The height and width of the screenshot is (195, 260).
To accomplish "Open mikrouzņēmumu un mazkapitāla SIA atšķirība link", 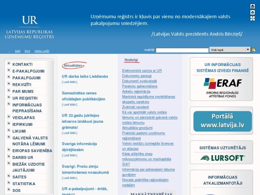I will pyautogui.click(x=147, y=159).
